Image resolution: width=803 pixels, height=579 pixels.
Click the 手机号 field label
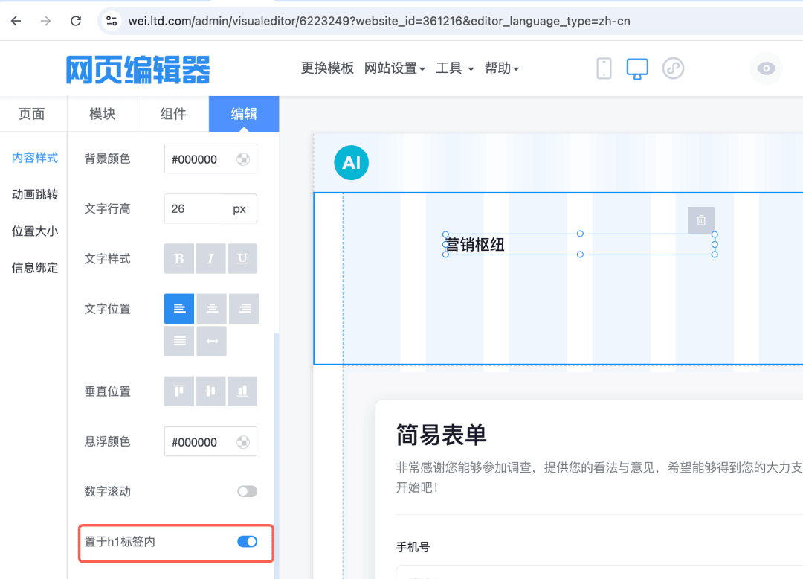point(413,547)
